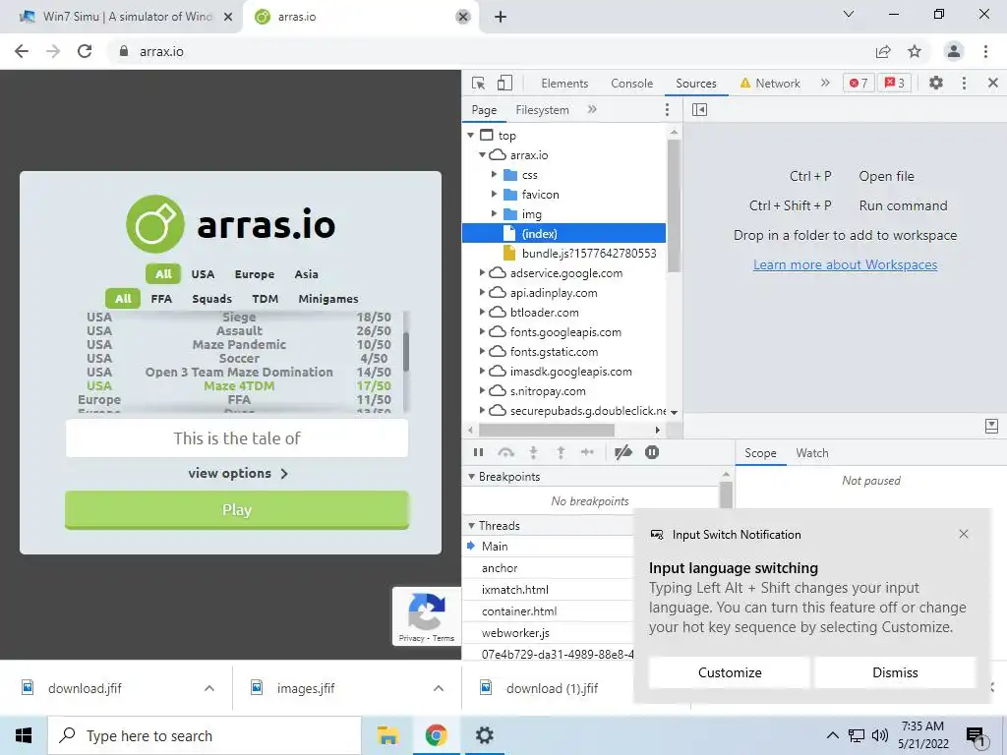Image resolution: width=1007 pixels, height=755 pixels.
Task: Click step over next function call icon
Action: point(506,452)
